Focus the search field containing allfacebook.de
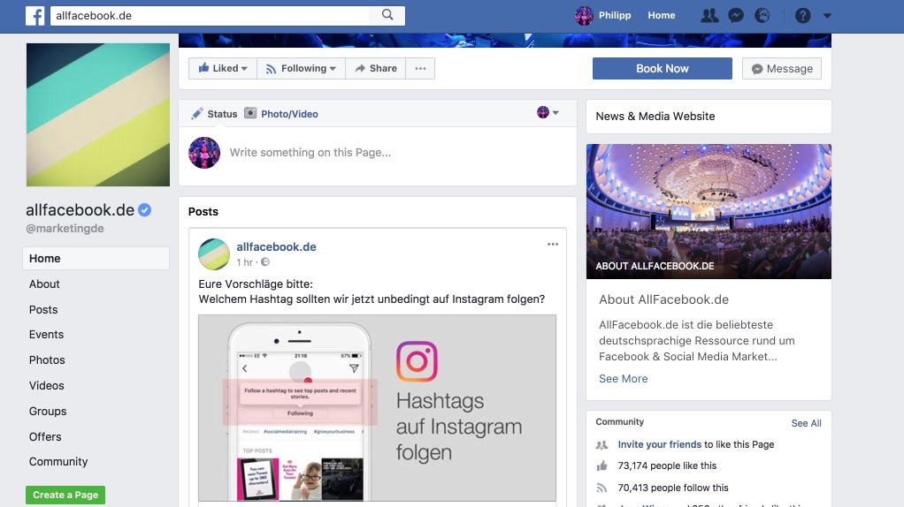Screen dimensions: 904x507 coord(210,16)
